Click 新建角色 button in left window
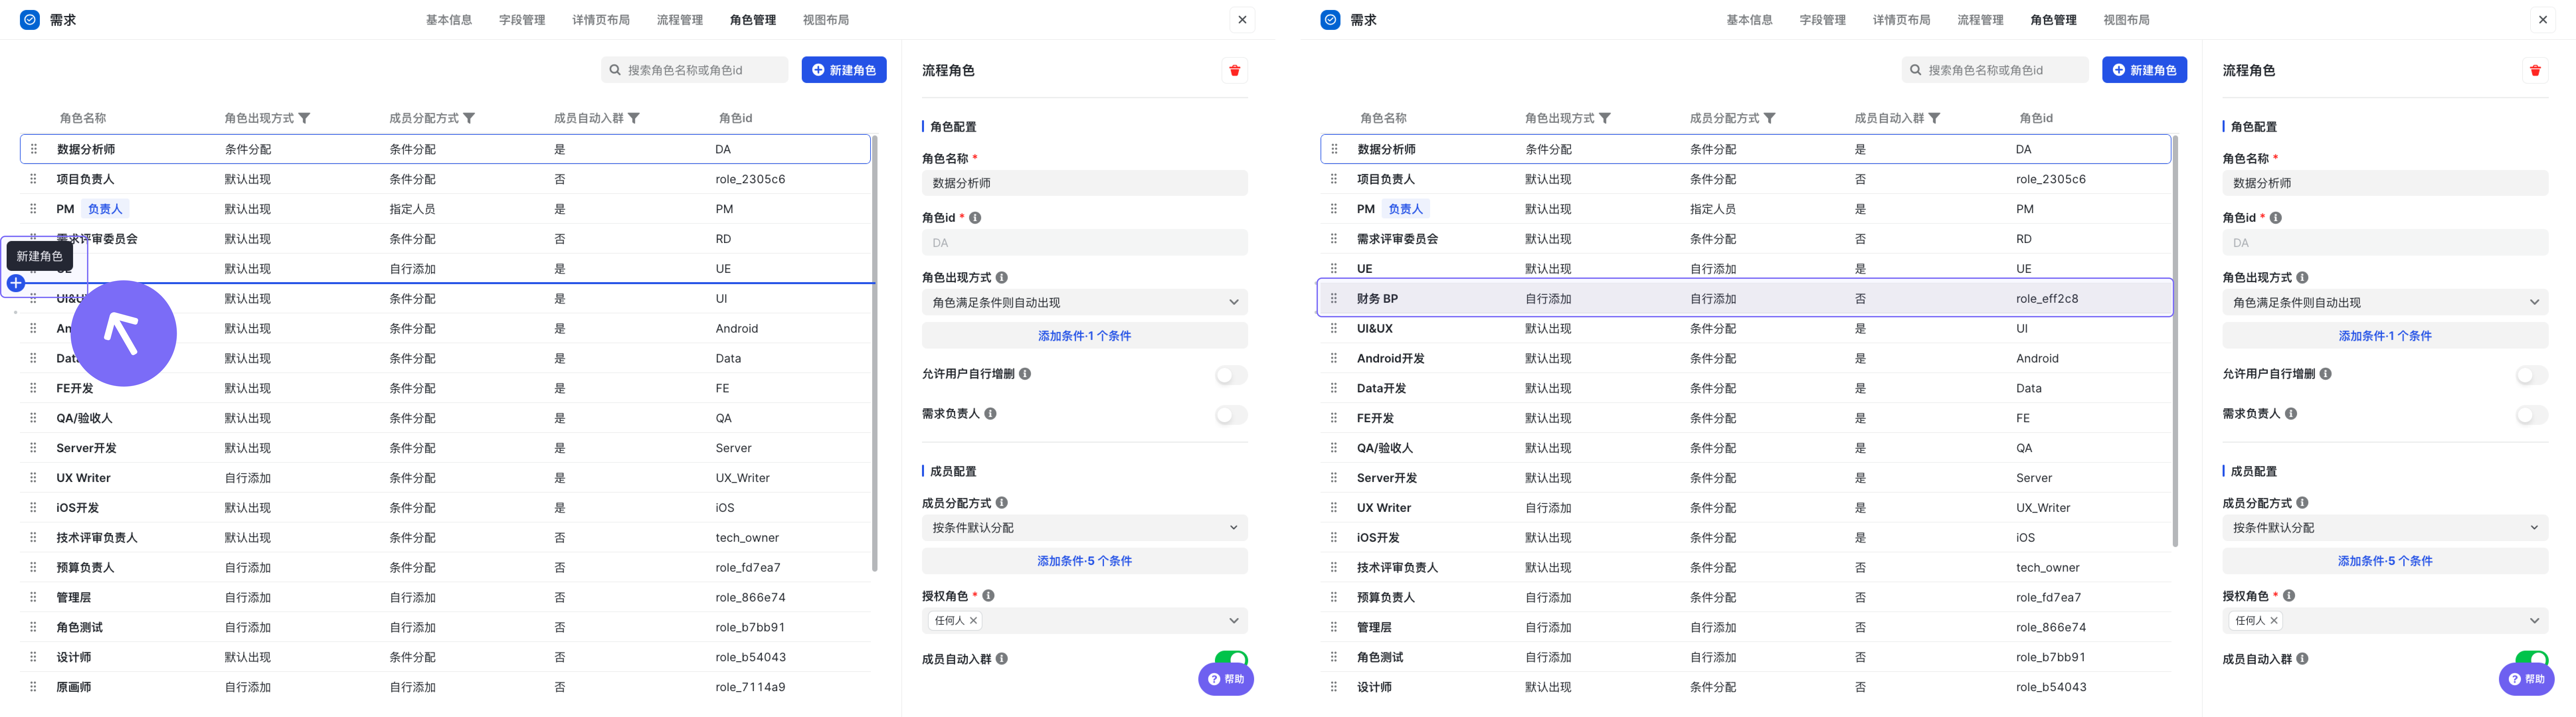This screenshot has width=2576, height=717. pyautogui.click(x=844, y=70)
